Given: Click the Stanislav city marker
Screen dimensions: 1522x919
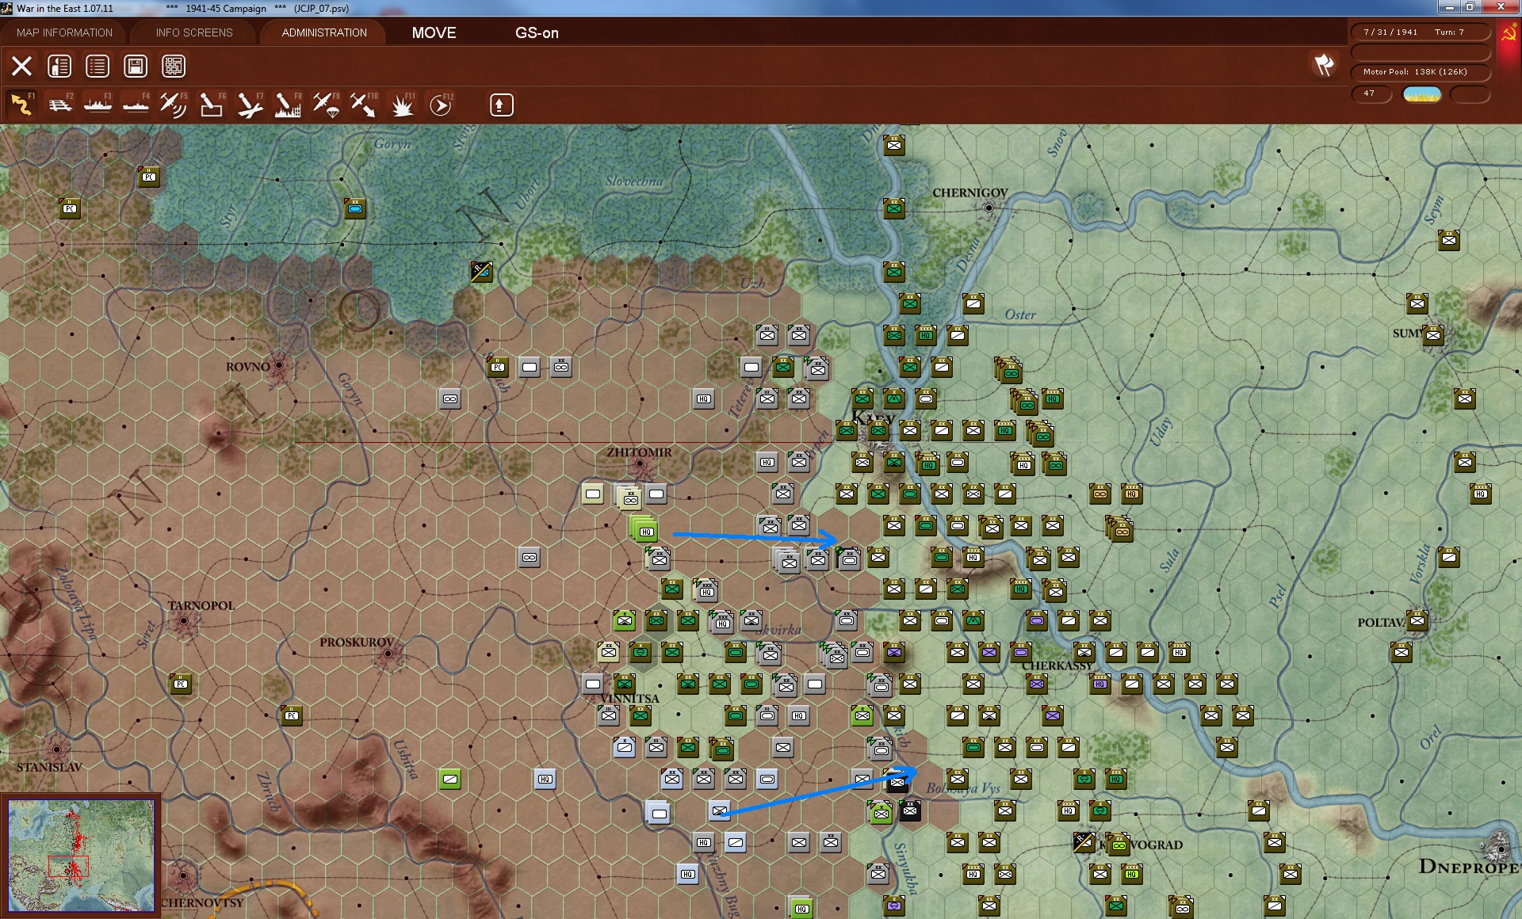Looking at the screenshot, I should coord(56,749).
